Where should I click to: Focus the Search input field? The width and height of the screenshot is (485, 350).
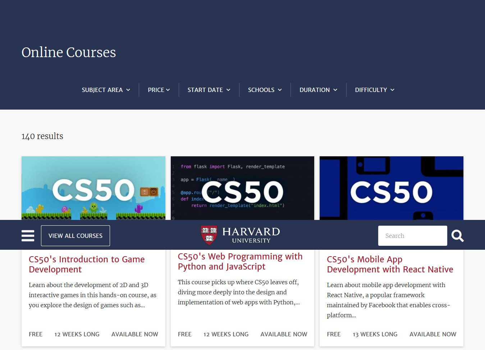413,236
